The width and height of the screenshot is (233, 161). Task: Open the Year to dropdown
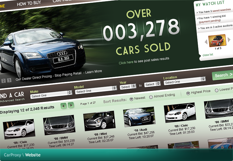point(152,84)
